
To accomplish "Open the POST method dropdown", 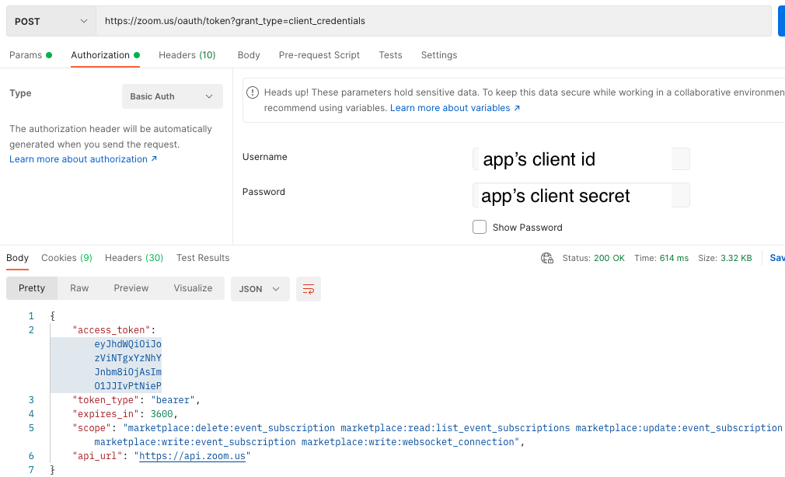I will point(51,21).
